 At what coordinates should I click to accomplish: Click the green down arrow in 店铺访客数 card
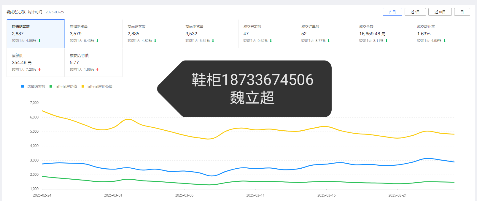point(39,41)
